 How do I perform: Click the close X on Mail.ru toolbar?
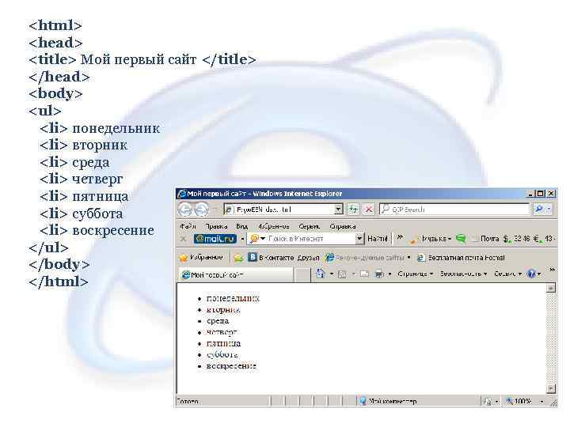pyautogui.click(x=183, y=239)
